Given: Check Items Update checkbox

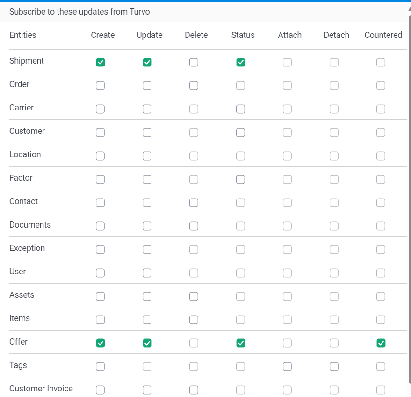Looking at the screenshot, I should point(147,320).
